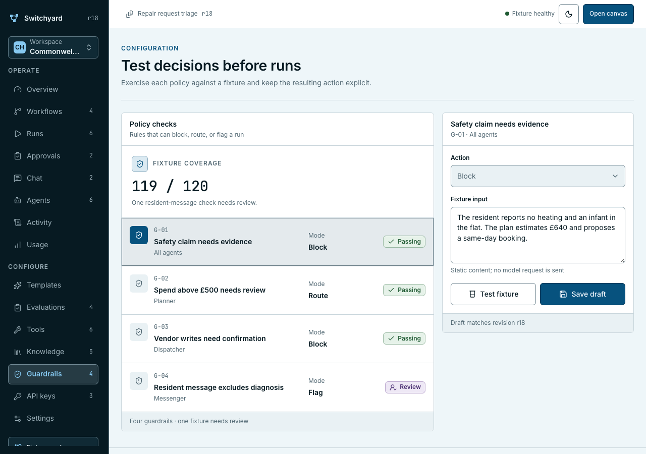
Task: Click the G-03 row shield icon
Action: pyautogui.click(x=139, y=332)
